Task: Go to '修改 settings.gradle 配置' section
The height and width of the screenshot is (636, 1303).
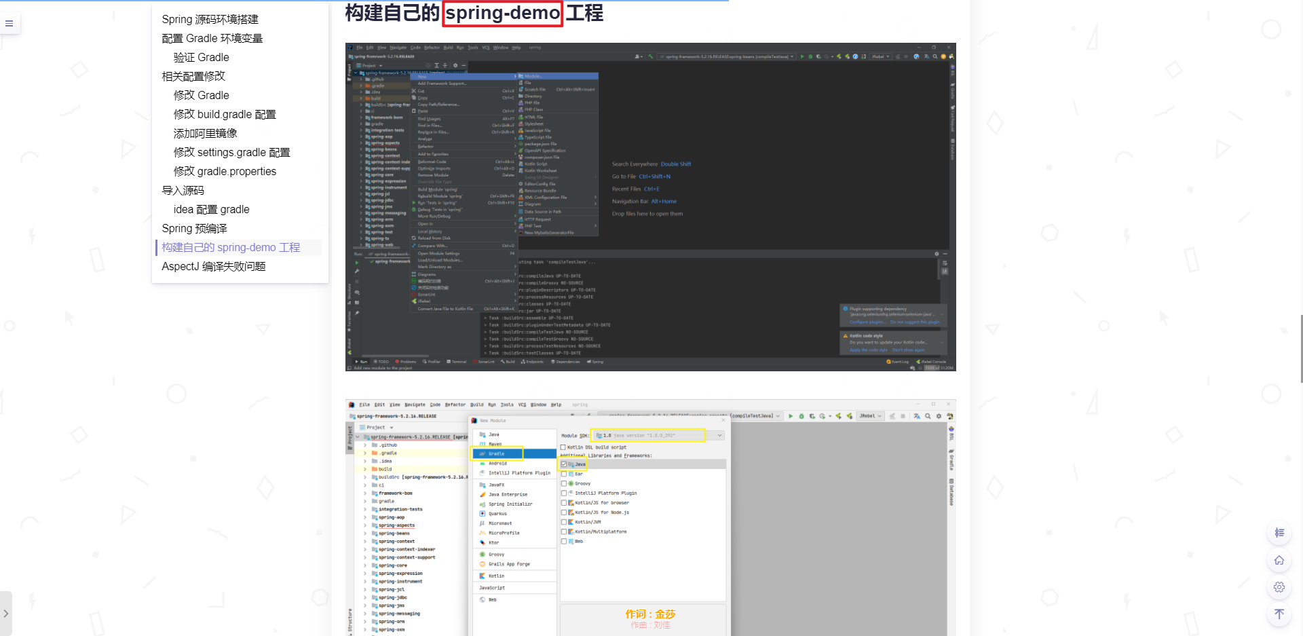Action: coord(231,152)
